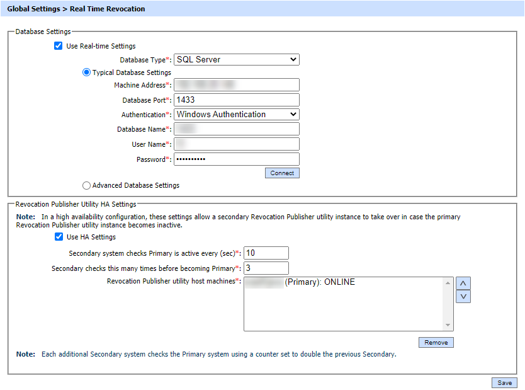The image size is (525, 390).
Task: Select Typical Database Settings radio button
Action: click(87, 72)
